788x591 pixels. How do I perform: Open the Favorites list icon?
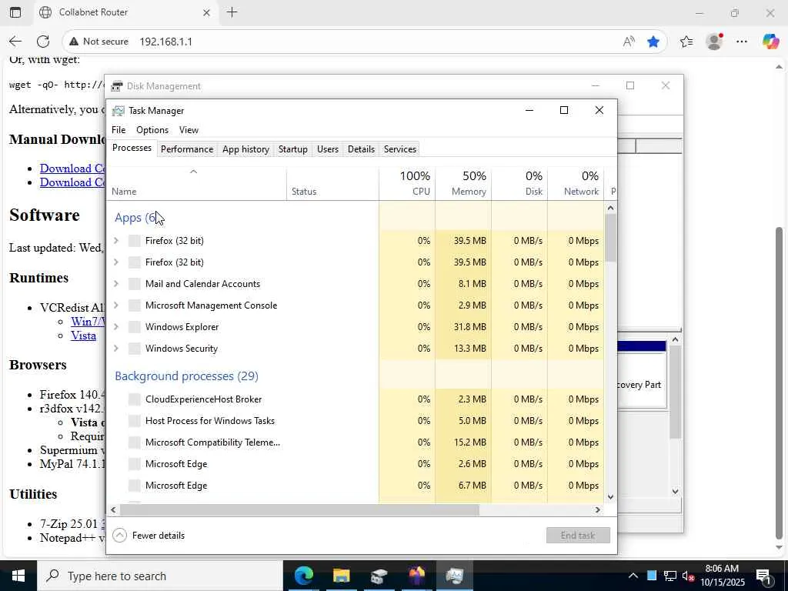(x=686, y=42)
